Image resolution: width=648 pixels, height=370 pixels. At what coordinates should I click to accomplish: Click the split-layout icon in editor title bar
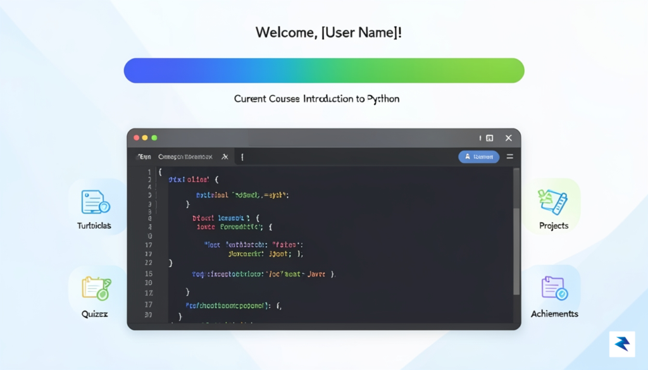[x=490, y=138]
